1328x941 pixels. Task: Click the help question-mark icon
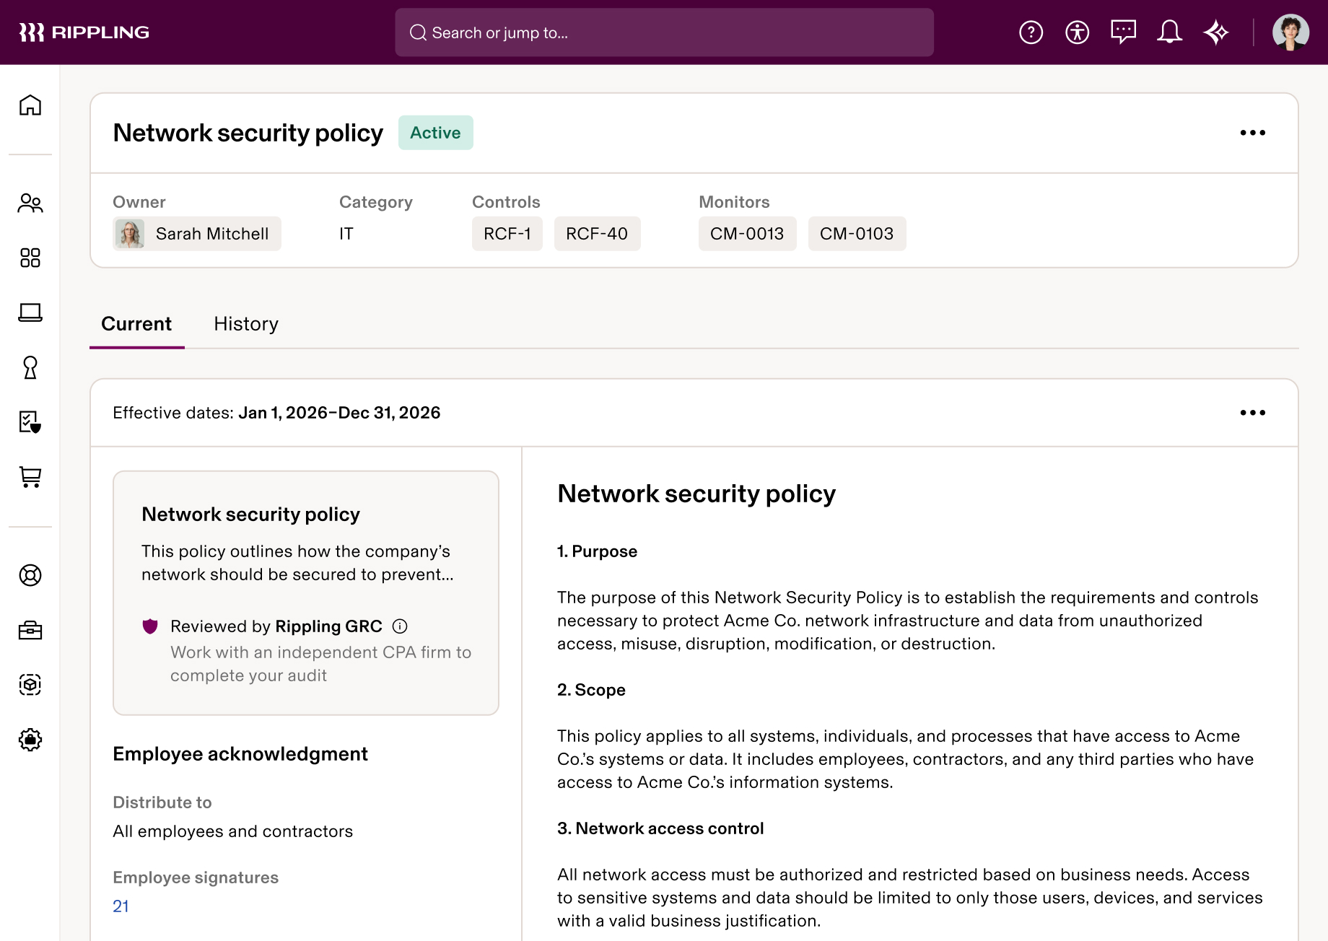[x=1031, y=32]
